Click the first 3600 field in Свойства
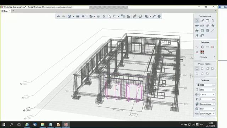This screenshot has width=227, height=128. pyautogui.click(x=207, y=85)
